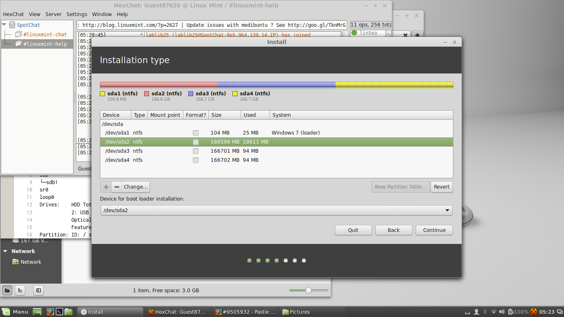Open Linux Mint Menu button
The width and height of the screenshot is (564, 317).
point(16,312)
